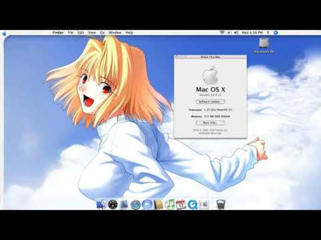This screenshot has width=321, height=240.
Task: Open System Preferences from the Dock
Action: tap(204, 204)
